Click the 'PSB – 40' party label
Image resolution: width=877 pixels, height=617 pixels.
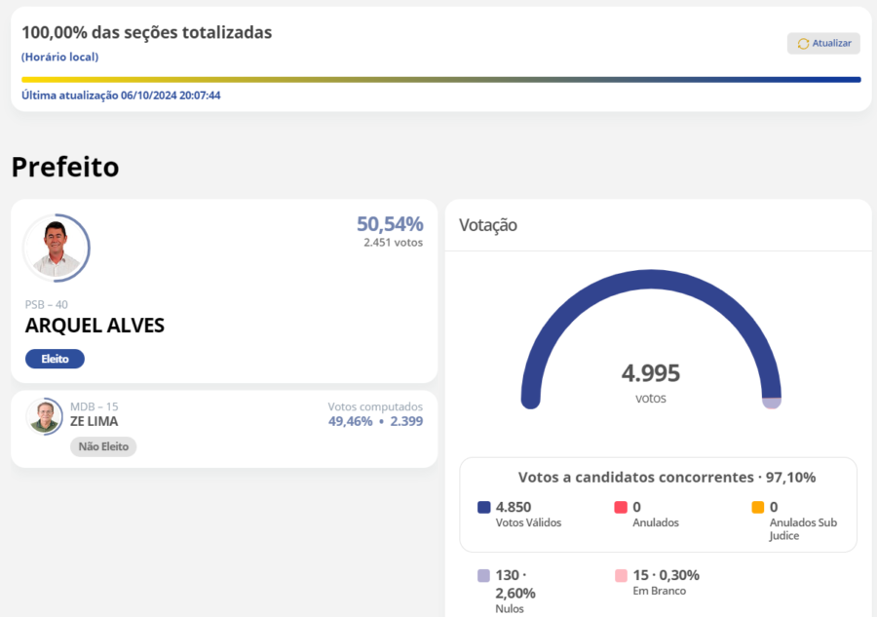pyautogui.click(x=47, y=304)
